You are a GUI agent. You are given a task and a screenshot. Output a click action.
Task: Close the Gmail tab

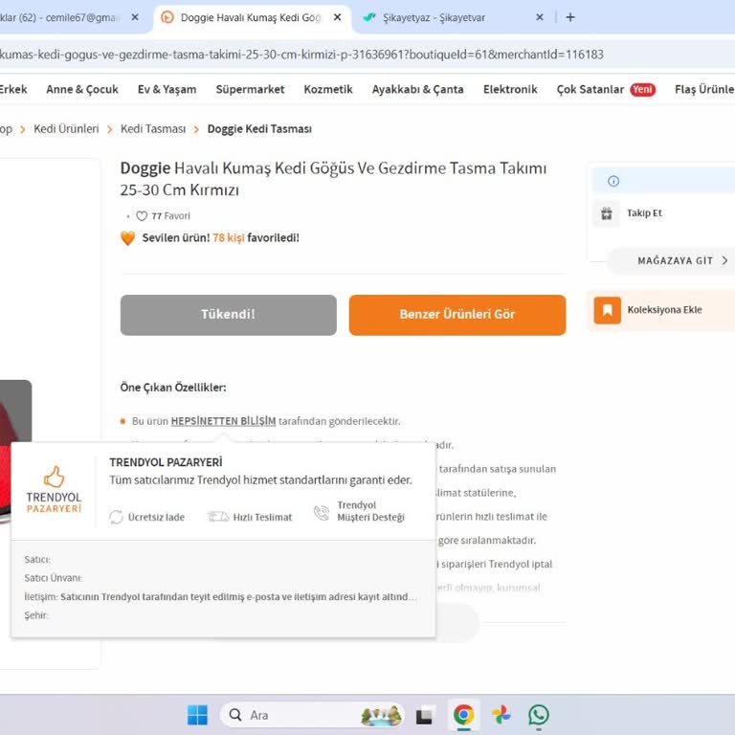pyautogui.click(x=135, y=17)
